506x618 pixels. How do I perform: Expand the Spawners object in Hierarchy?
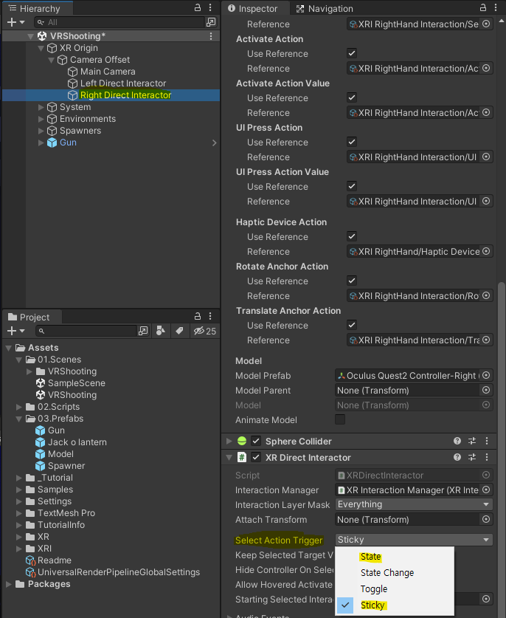tap(41, 131)
